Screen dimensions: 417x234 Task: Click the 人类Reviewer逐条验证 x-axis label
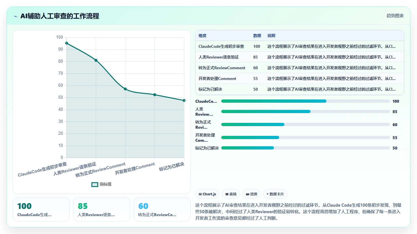pos(75,168)
